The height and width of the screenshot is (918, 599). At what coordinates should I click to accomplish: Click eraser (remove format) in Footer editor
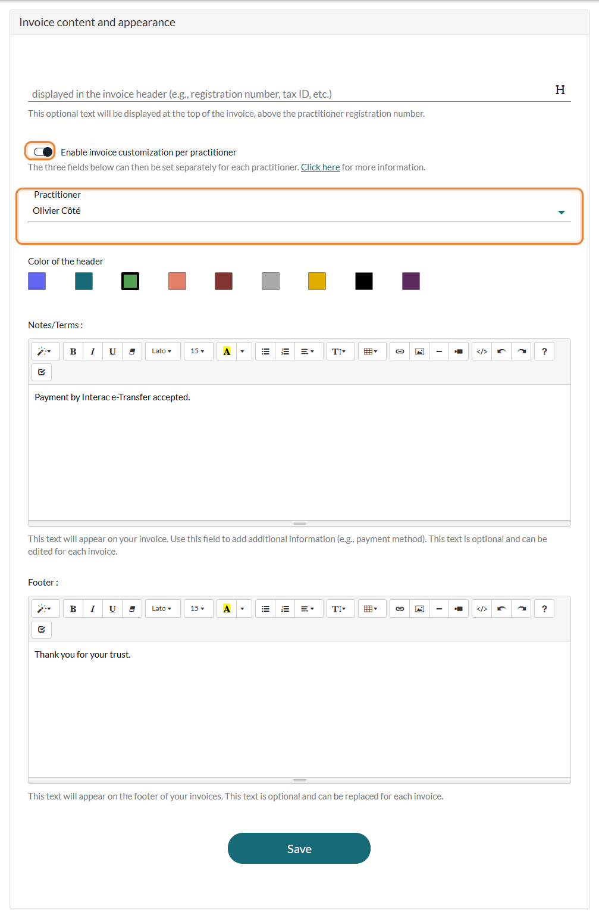132,609
